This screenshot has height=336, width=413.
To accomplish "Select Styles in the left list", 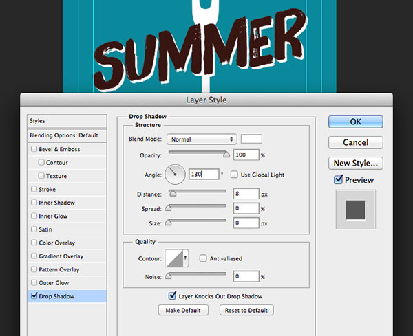I will (x=67, y=121).
